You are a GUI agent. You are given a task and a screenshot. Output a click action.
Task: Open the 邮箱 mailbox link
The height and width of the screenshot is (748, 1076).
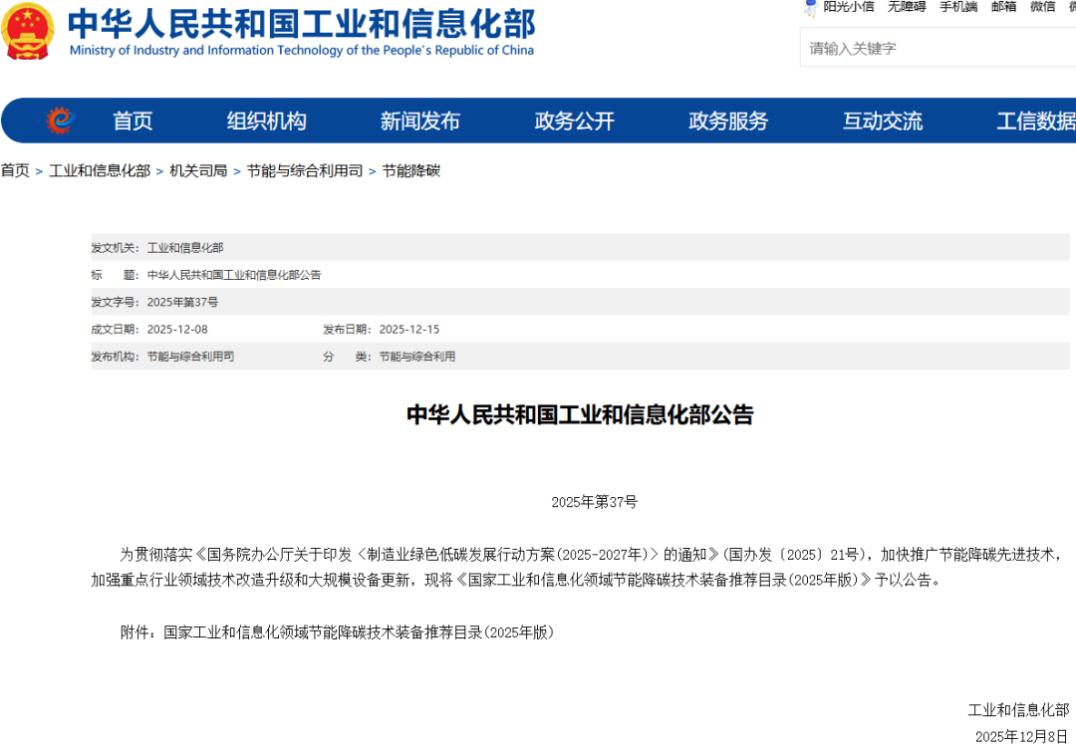(1004, 7)
